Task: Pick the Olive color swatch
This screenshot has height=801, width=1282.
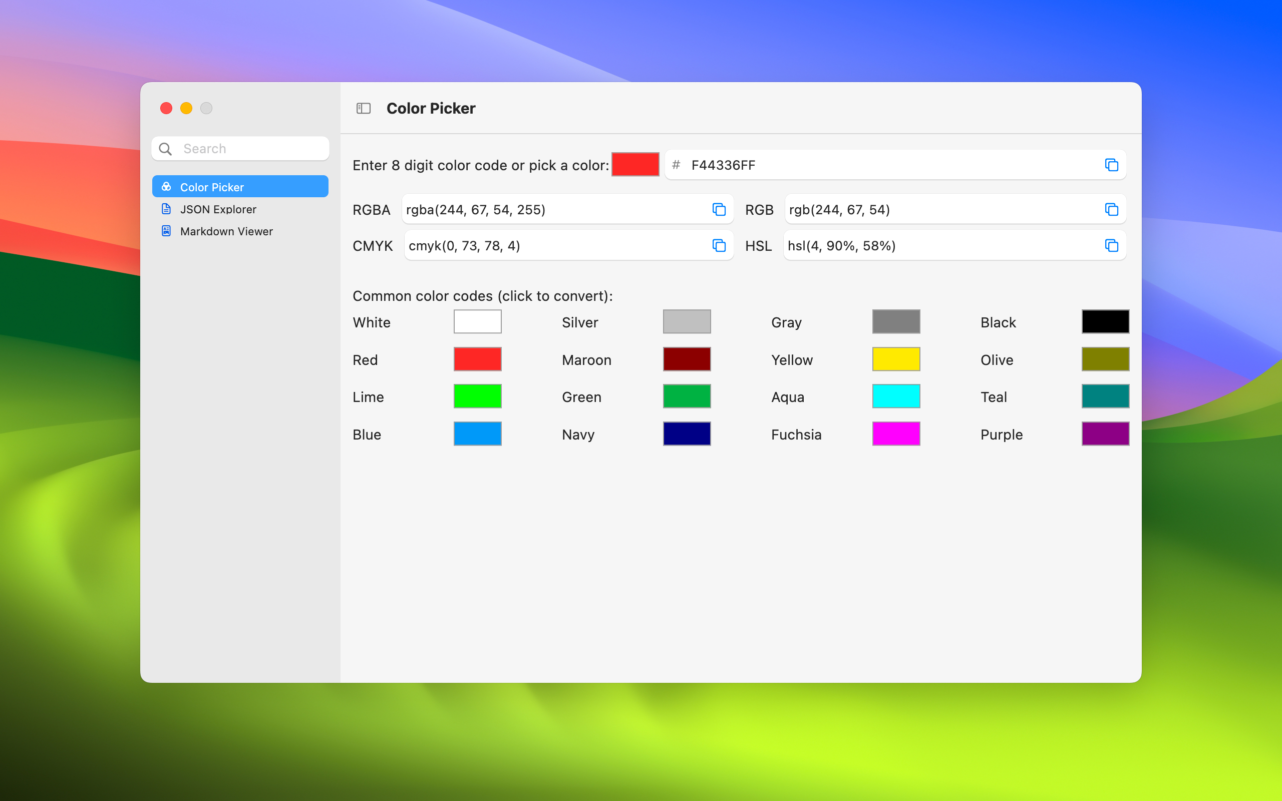Action: (x=1105, y=359)
